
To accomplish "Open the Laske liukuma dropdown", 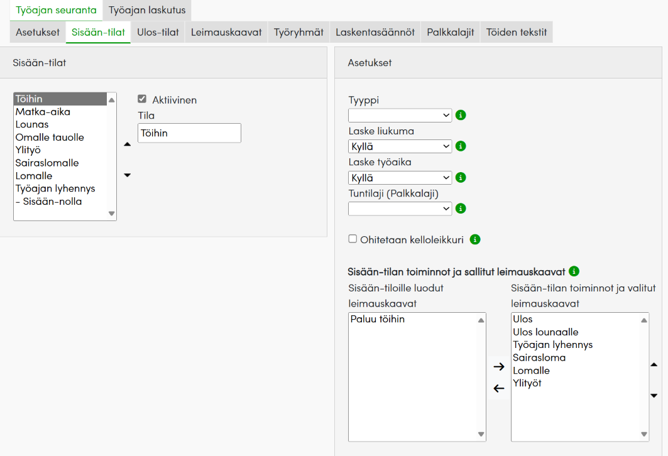I will point(400,146).
